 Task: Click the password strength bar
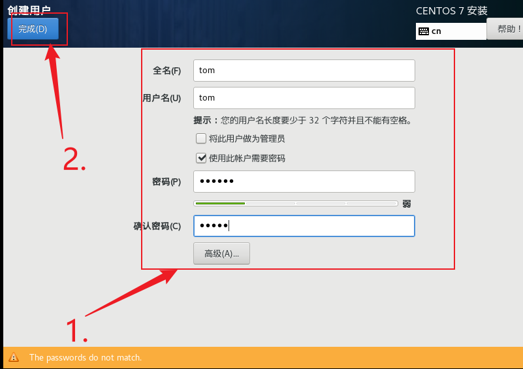[296, 203]
